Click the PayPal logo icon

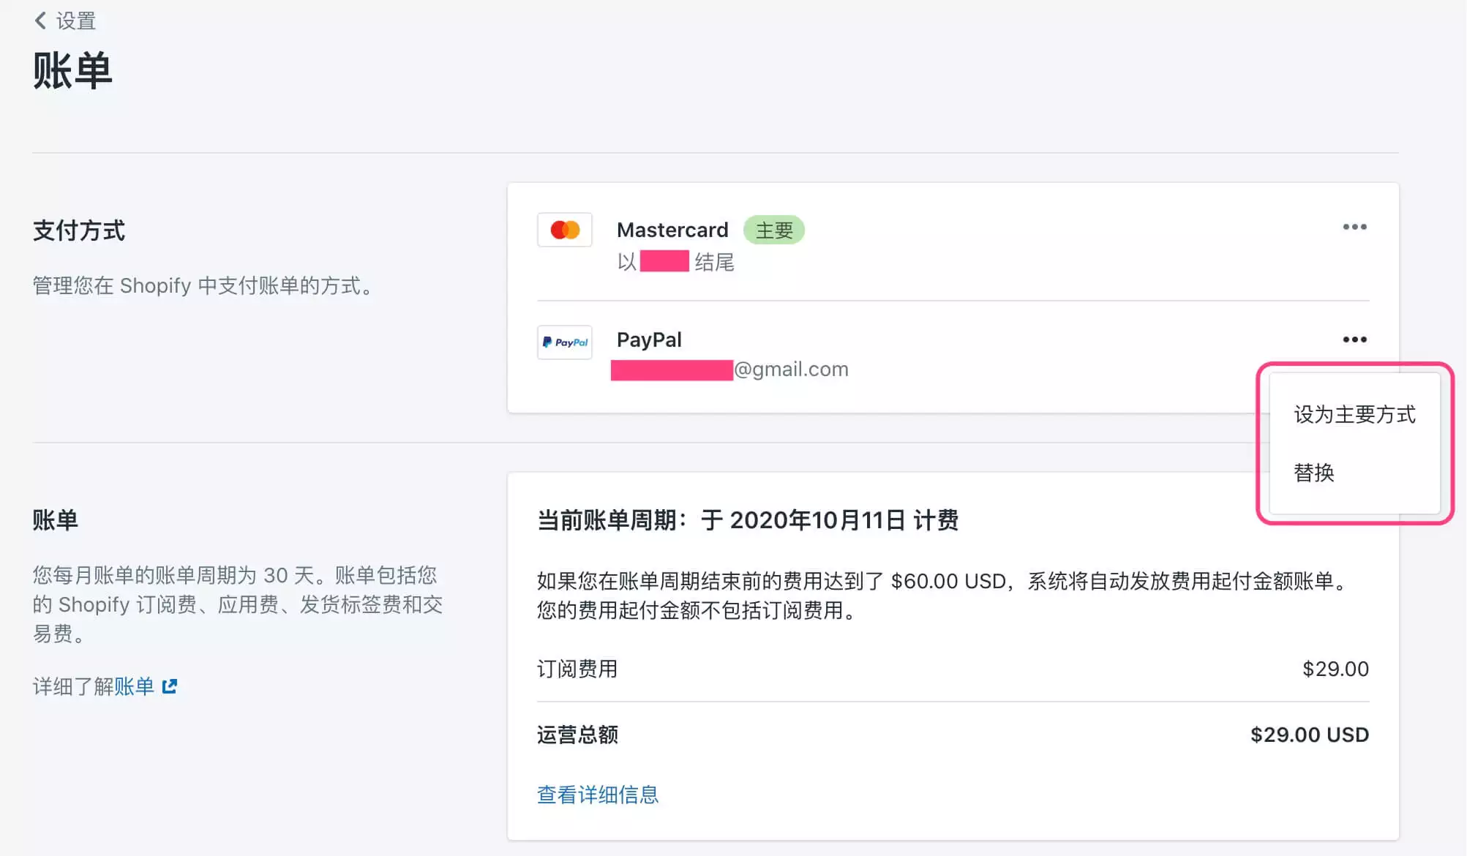pos(564,342)
